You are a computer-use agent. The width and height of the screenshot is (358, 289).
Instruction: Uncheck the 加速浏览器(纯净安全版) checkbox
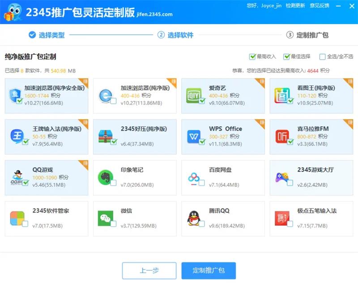pyautogui.click(x=19, y=101)
